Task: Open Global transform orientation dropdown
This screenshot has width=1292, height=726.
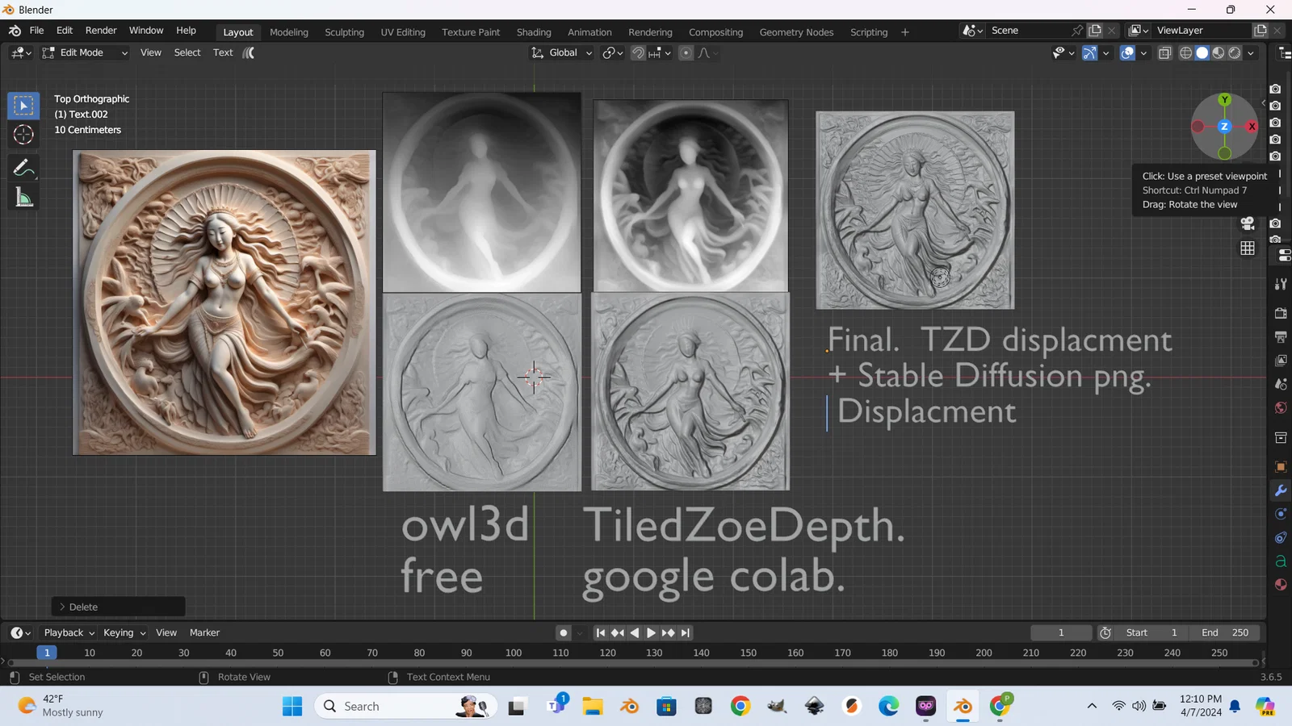Action: pyautogui.click(x=562, y=53)
